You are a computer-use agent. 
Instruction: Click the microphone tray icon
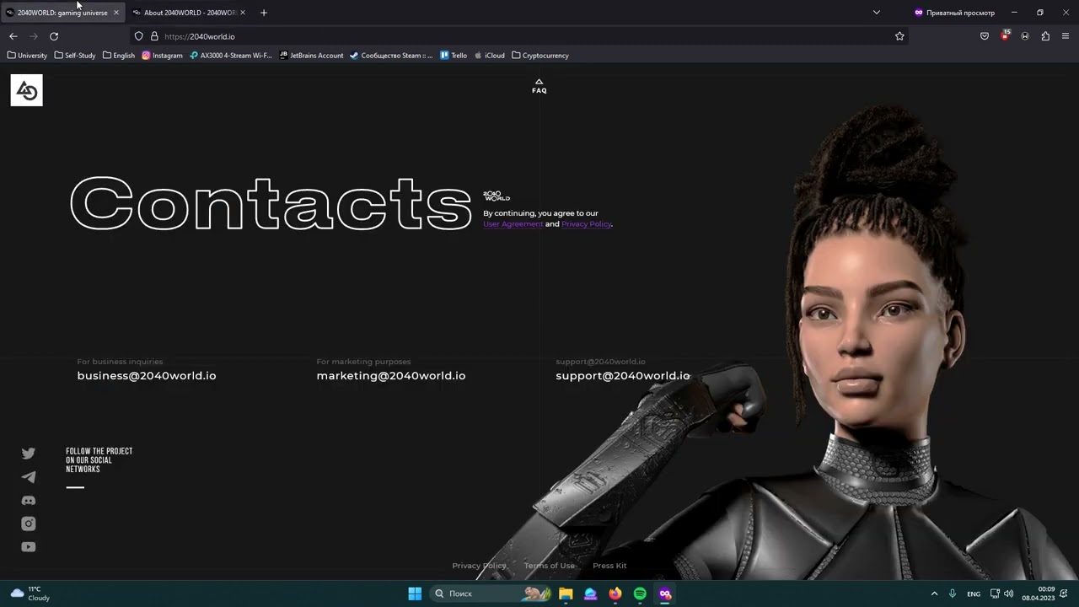tap(953, 594)
